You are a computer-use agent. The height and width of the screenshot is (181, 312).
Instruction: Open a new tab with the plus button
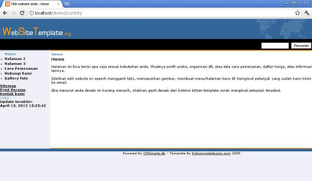[x=67, y=4]
